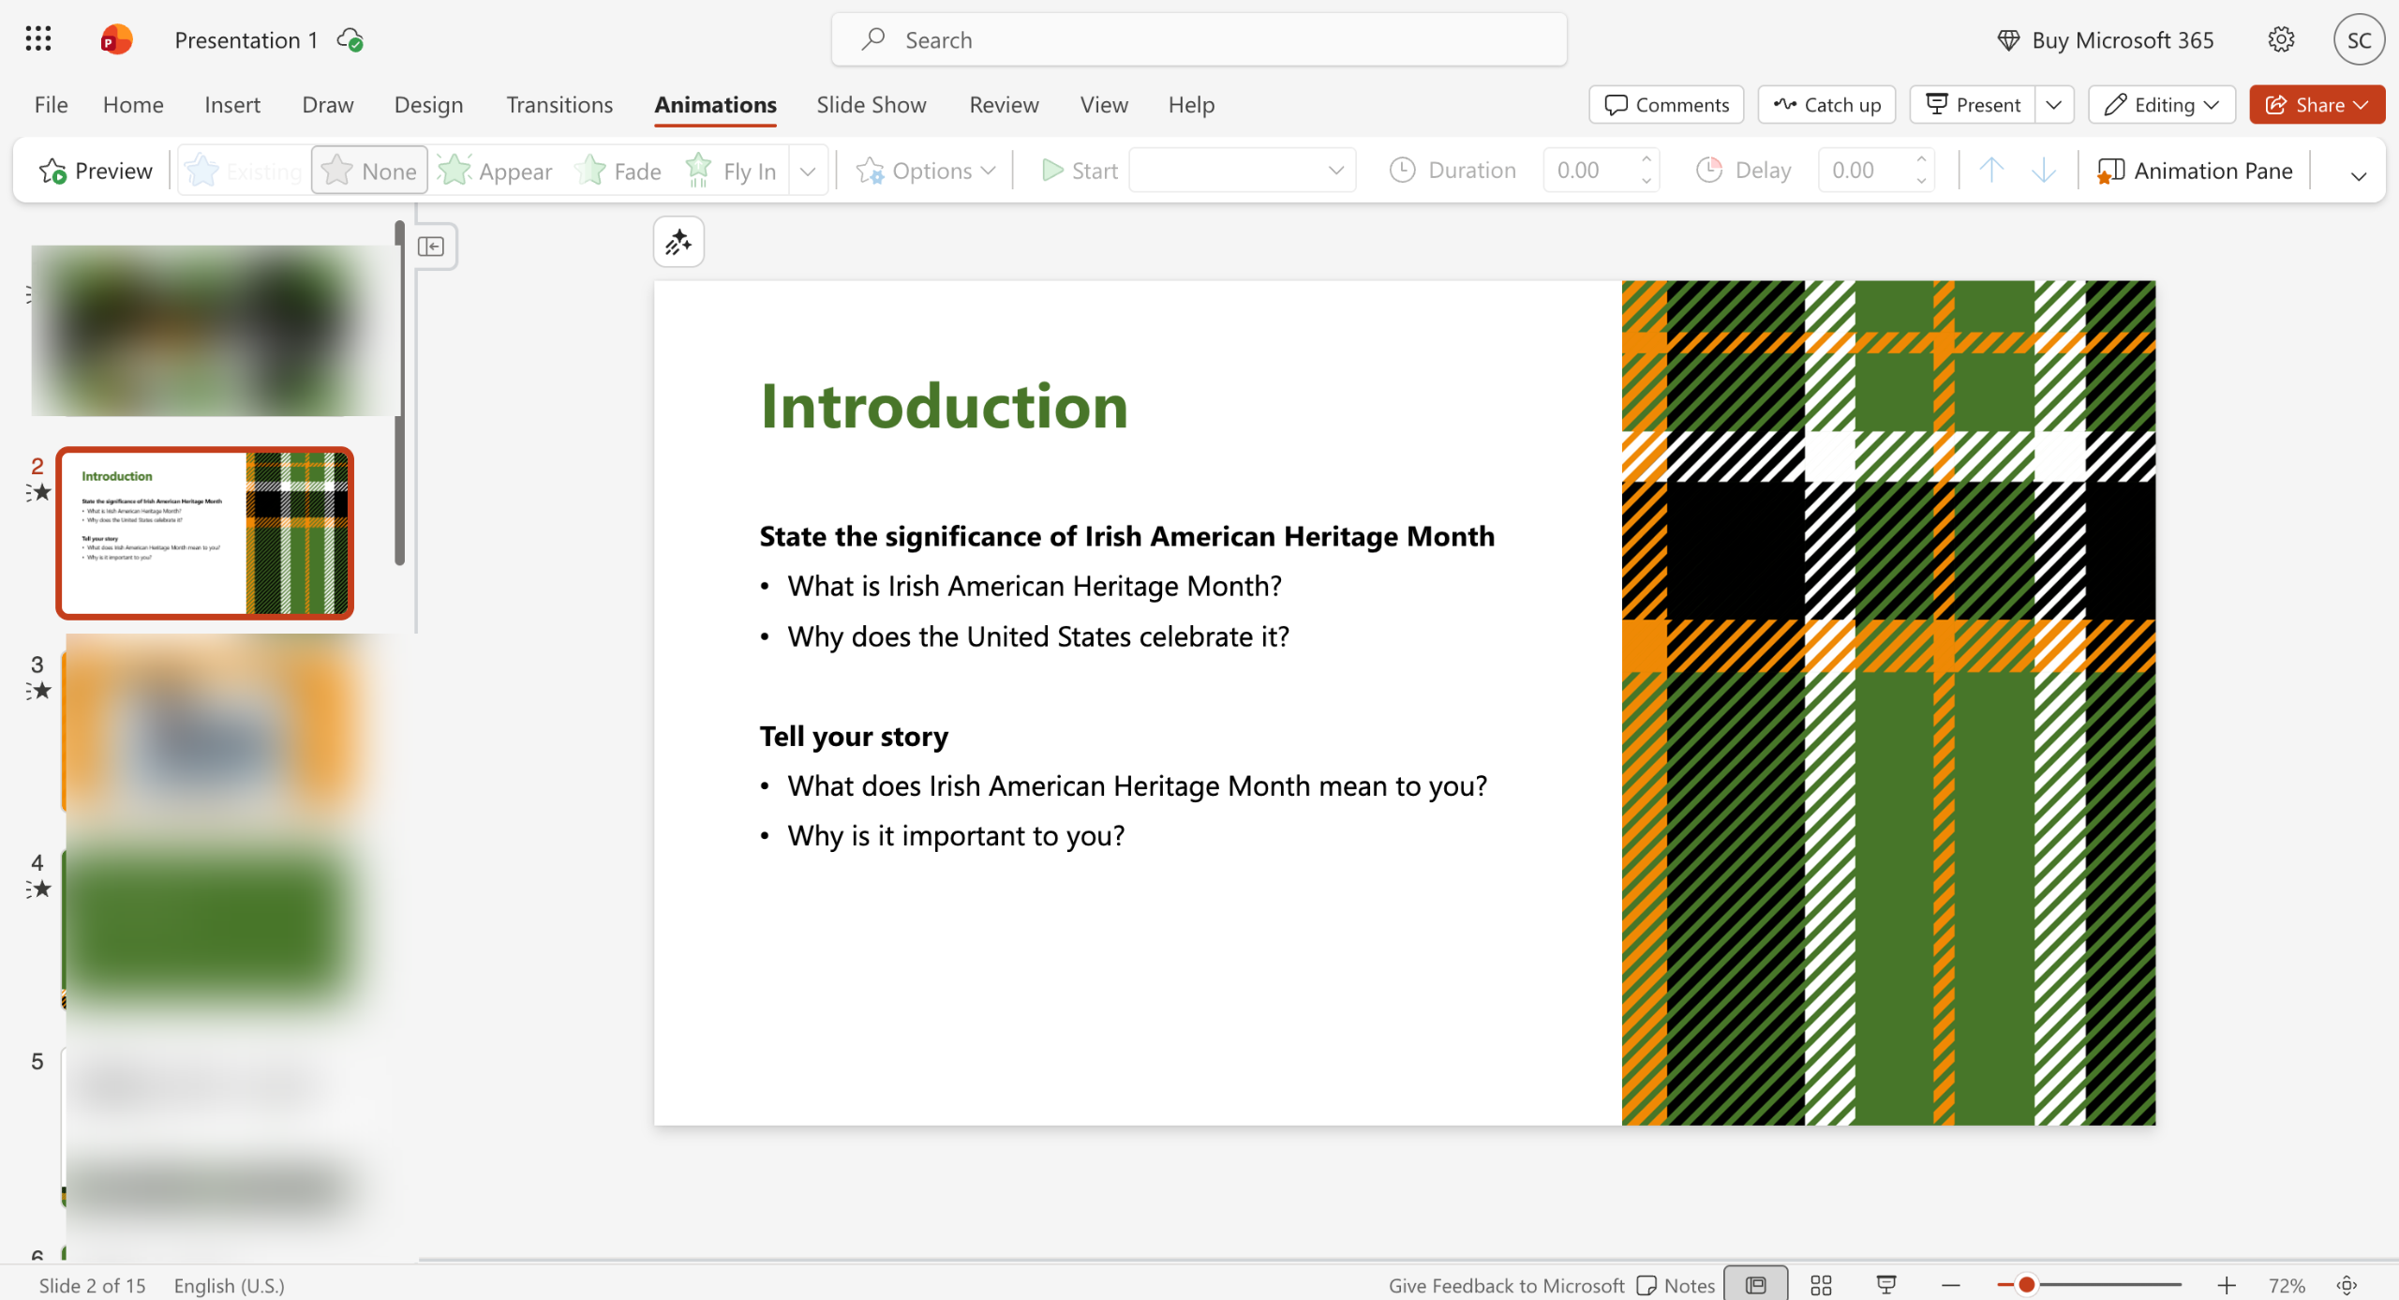This screenshot has height=1300, width=2399.
Task: Toggle the Notes pane
Action: coord(1676,1285)
